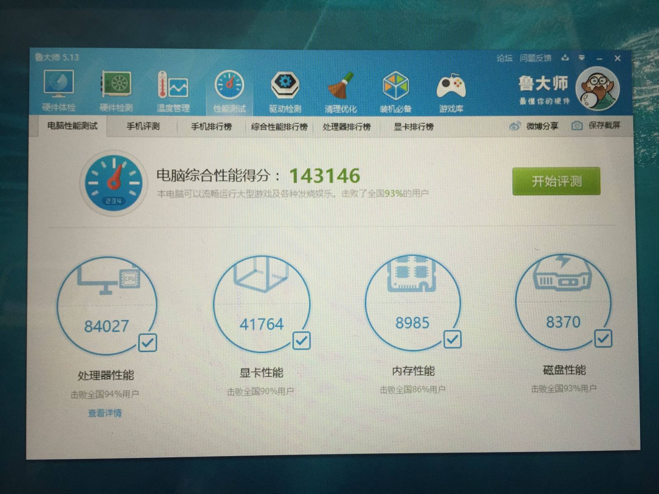Open the 驱动检测 driver detection icon
The height and width of the screenshot is (494, 659).
285,92
